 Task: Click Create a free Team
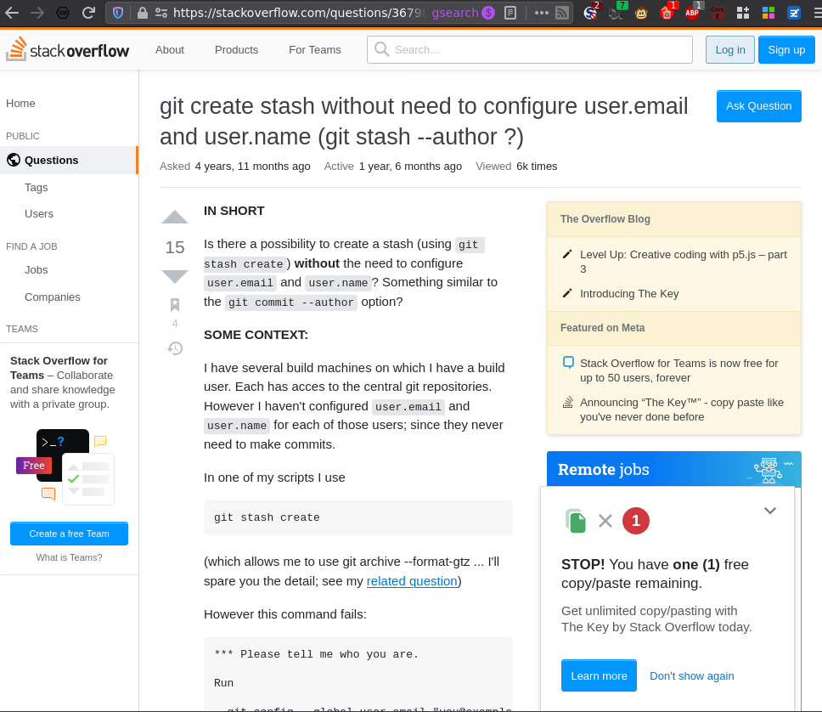pyautogui.click(x=69, y=534)
